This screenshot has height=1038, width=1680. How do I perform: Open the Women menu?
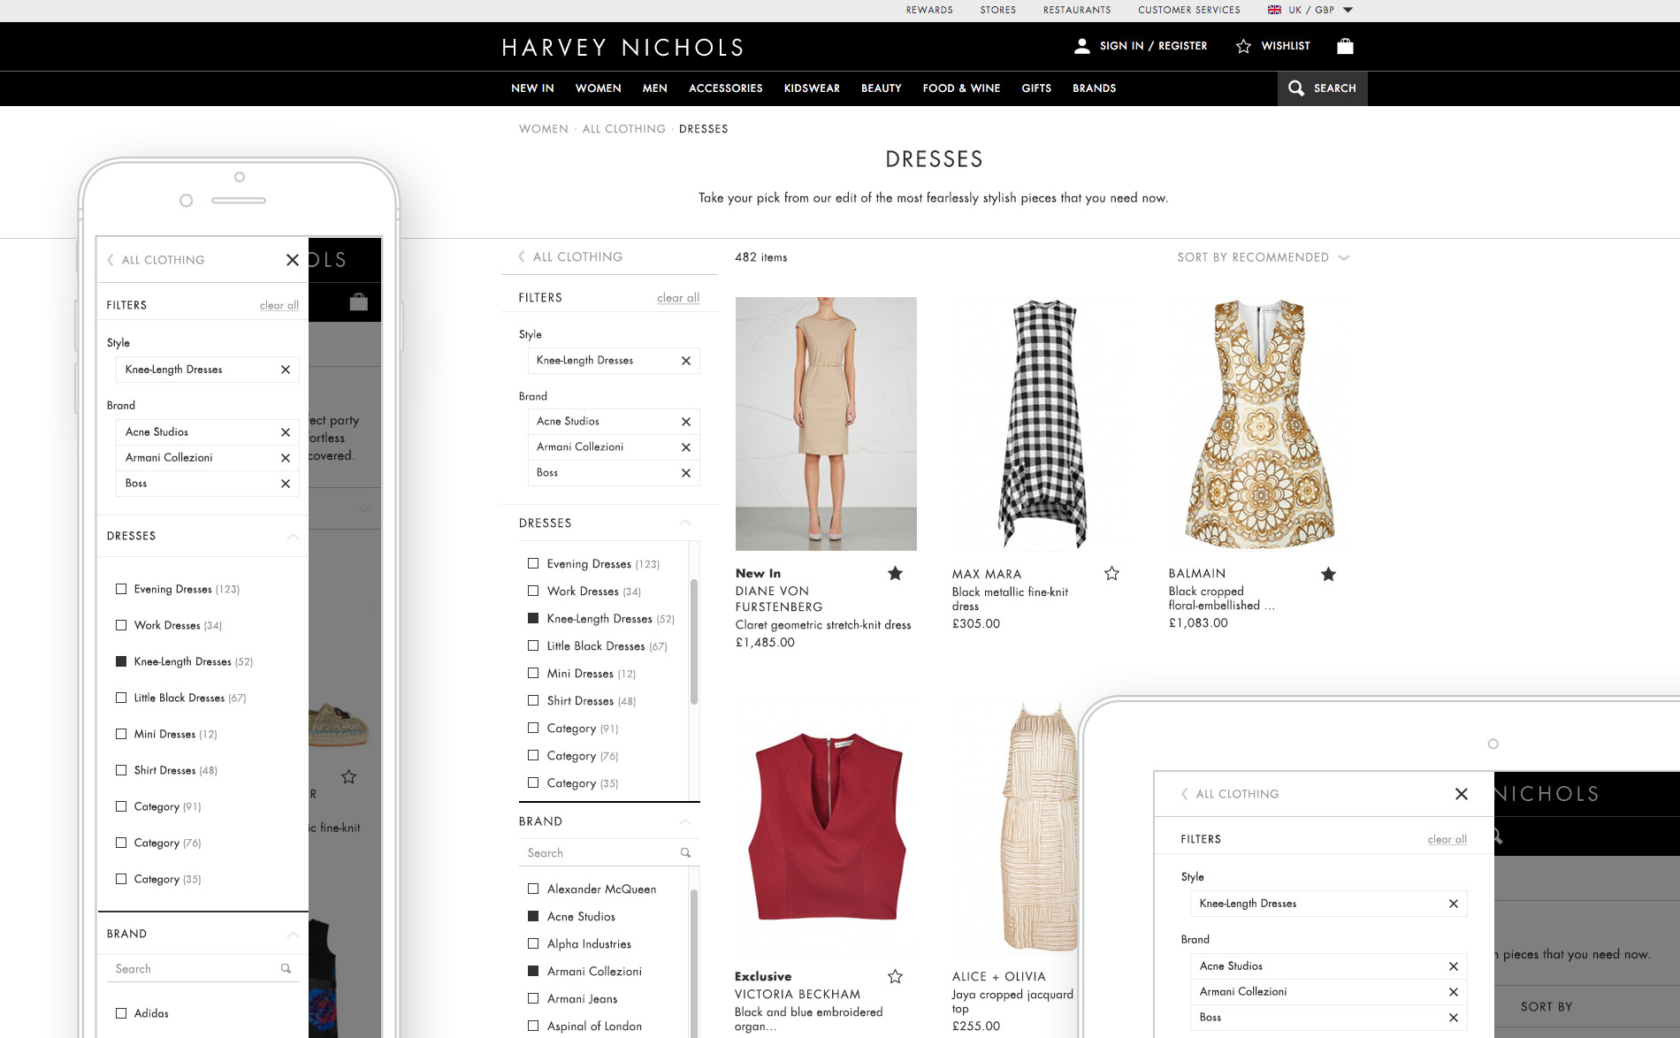[x=599, y=88]
